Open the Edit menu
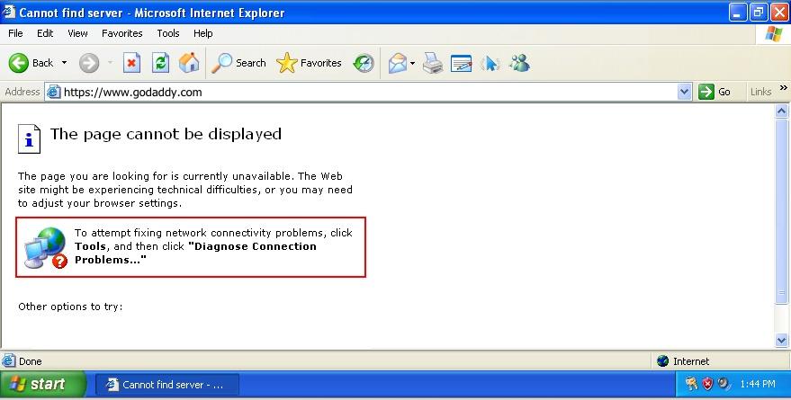Image resolution: width=791 pixels, height=400 pixels. tap(45, 33)
